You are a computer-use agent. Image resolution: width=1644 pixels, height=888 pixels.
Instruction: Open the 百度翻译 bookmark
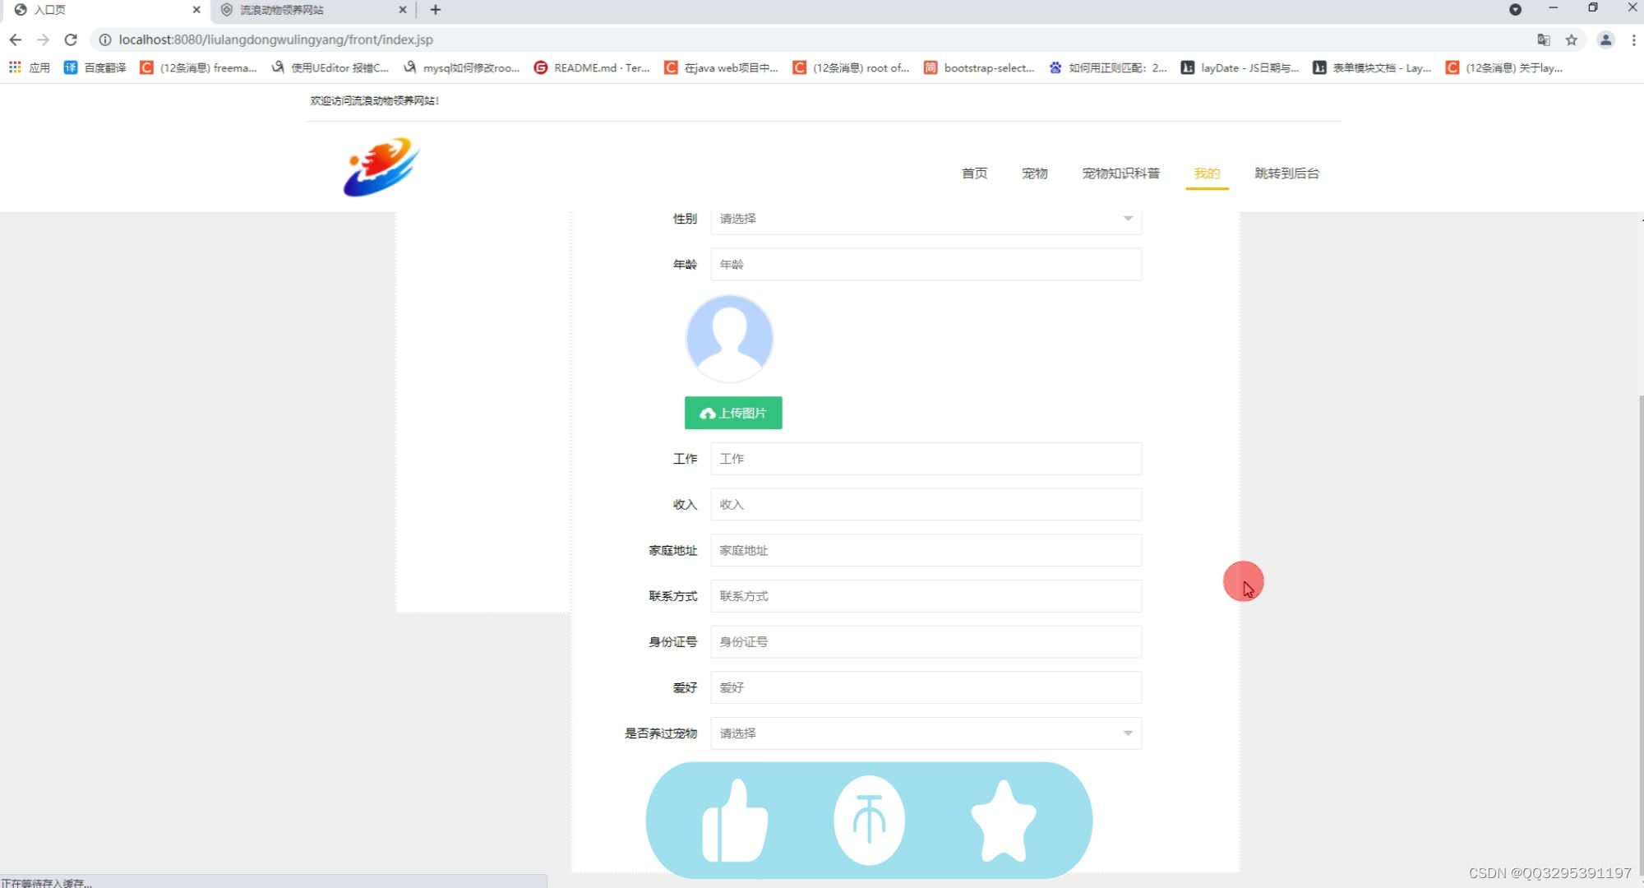tap(95, 67)
